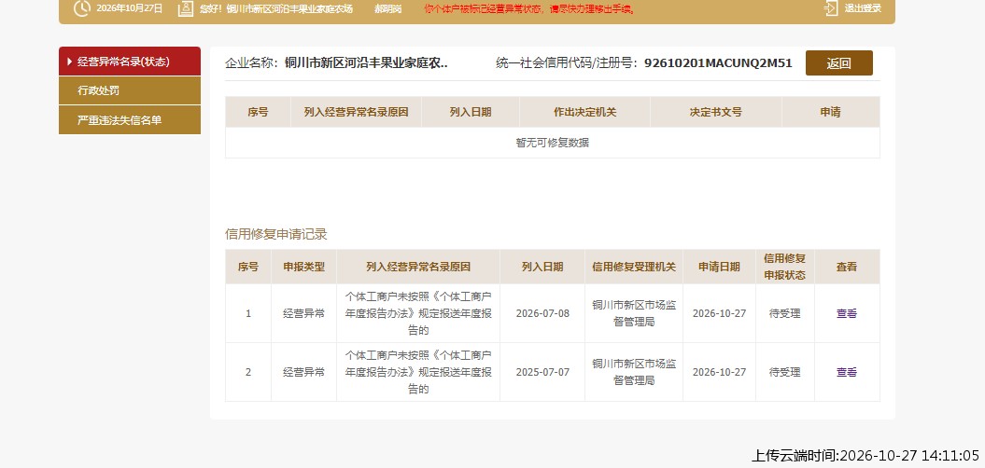
Task: Click 铜川市新区市场监督管理局 in row 2
Action: 634,371
